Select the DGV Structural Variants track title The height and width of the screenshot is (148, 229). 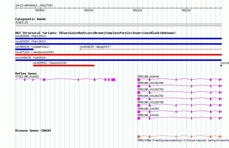pos(95,33)
